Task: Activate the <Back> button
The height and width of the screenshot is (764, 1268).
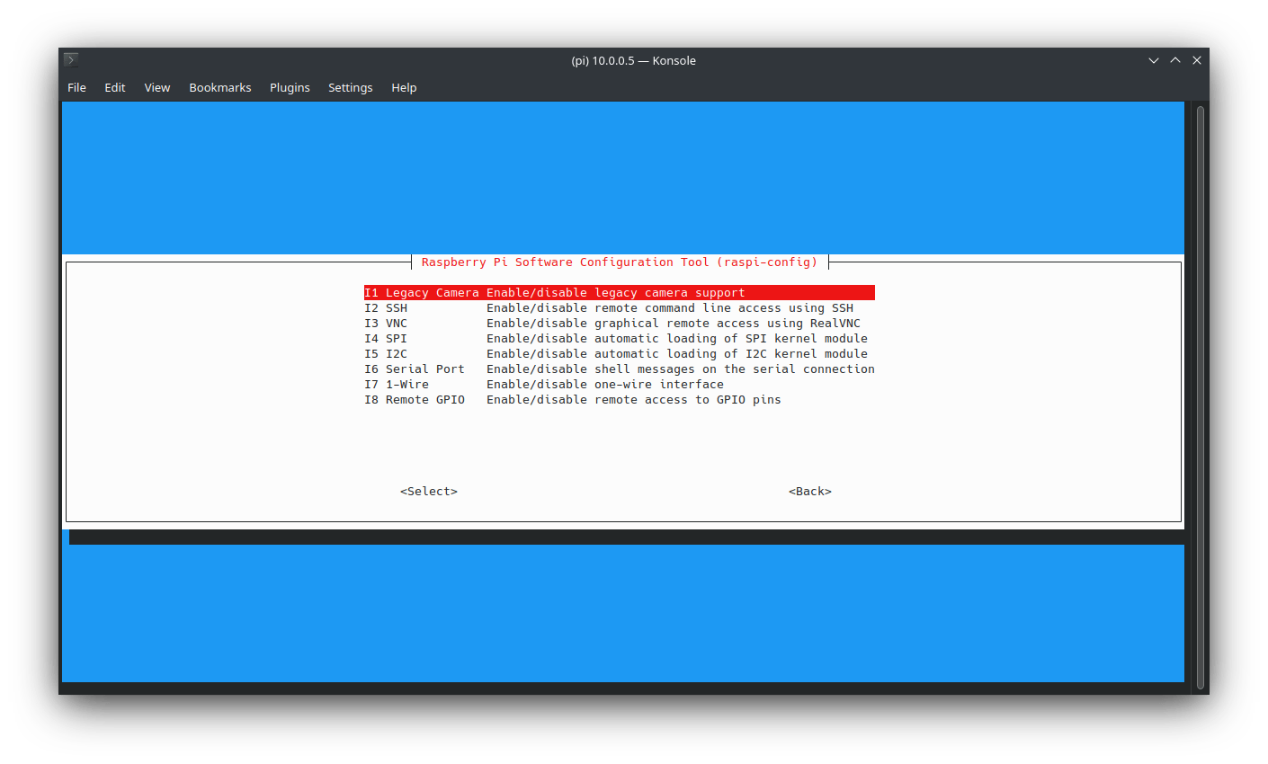Action: (x=808, y=491)
